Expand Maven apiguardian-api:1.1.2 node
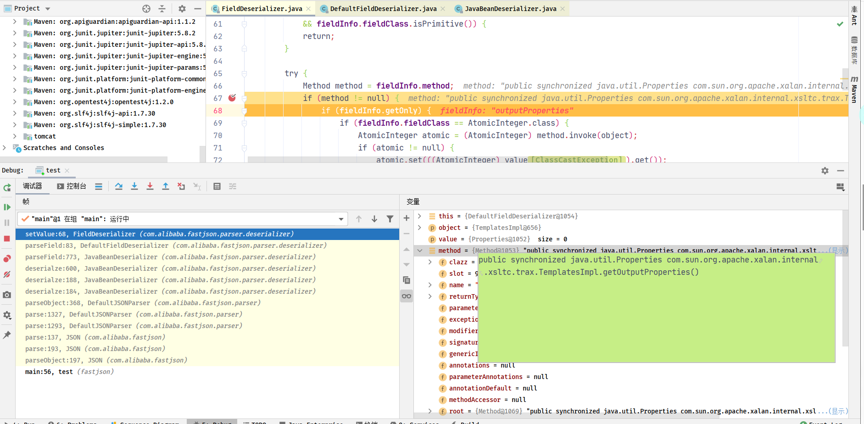This screenshot has height=424, width=864. click(x=15, y=22)
